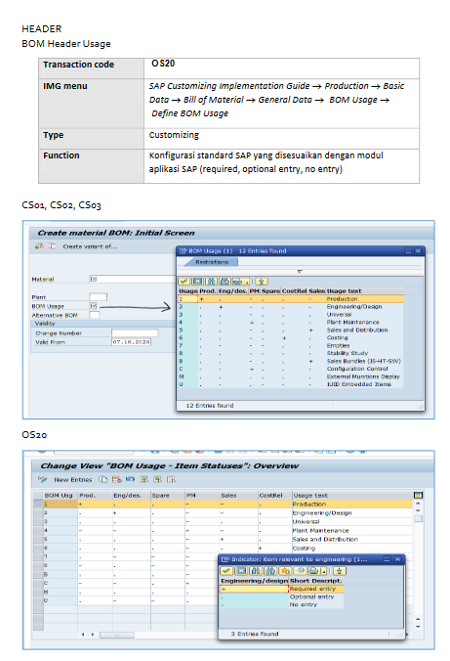Click horizontal scroll right arrow below table

pos(93,635)
